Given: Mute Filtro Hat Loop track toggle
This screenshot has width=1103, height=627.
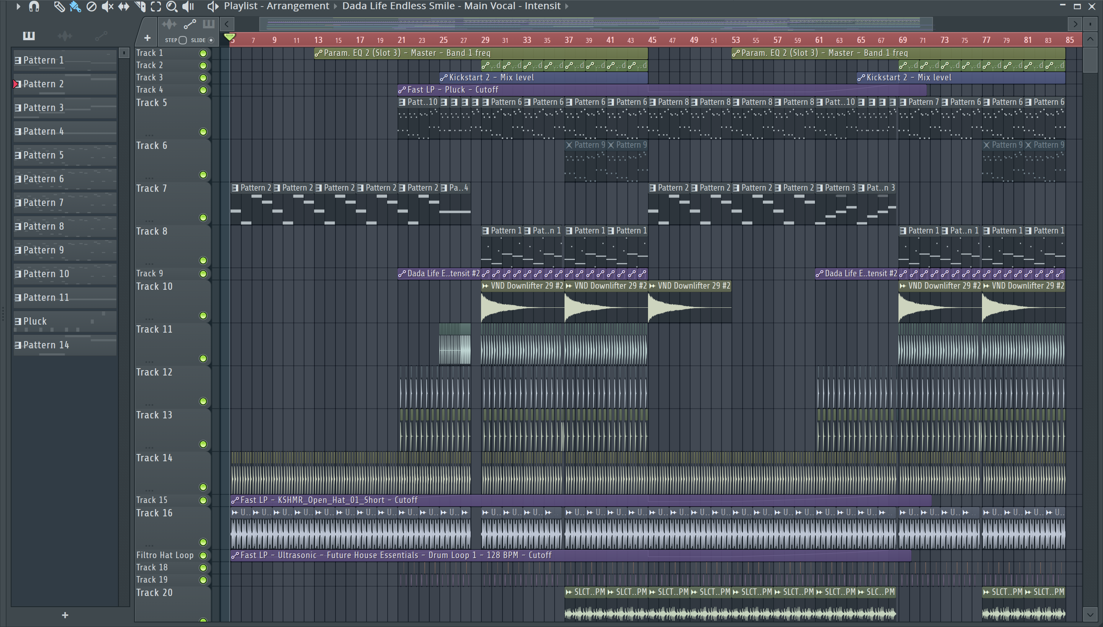Looking at the screenshot, I should click(203, 555).
